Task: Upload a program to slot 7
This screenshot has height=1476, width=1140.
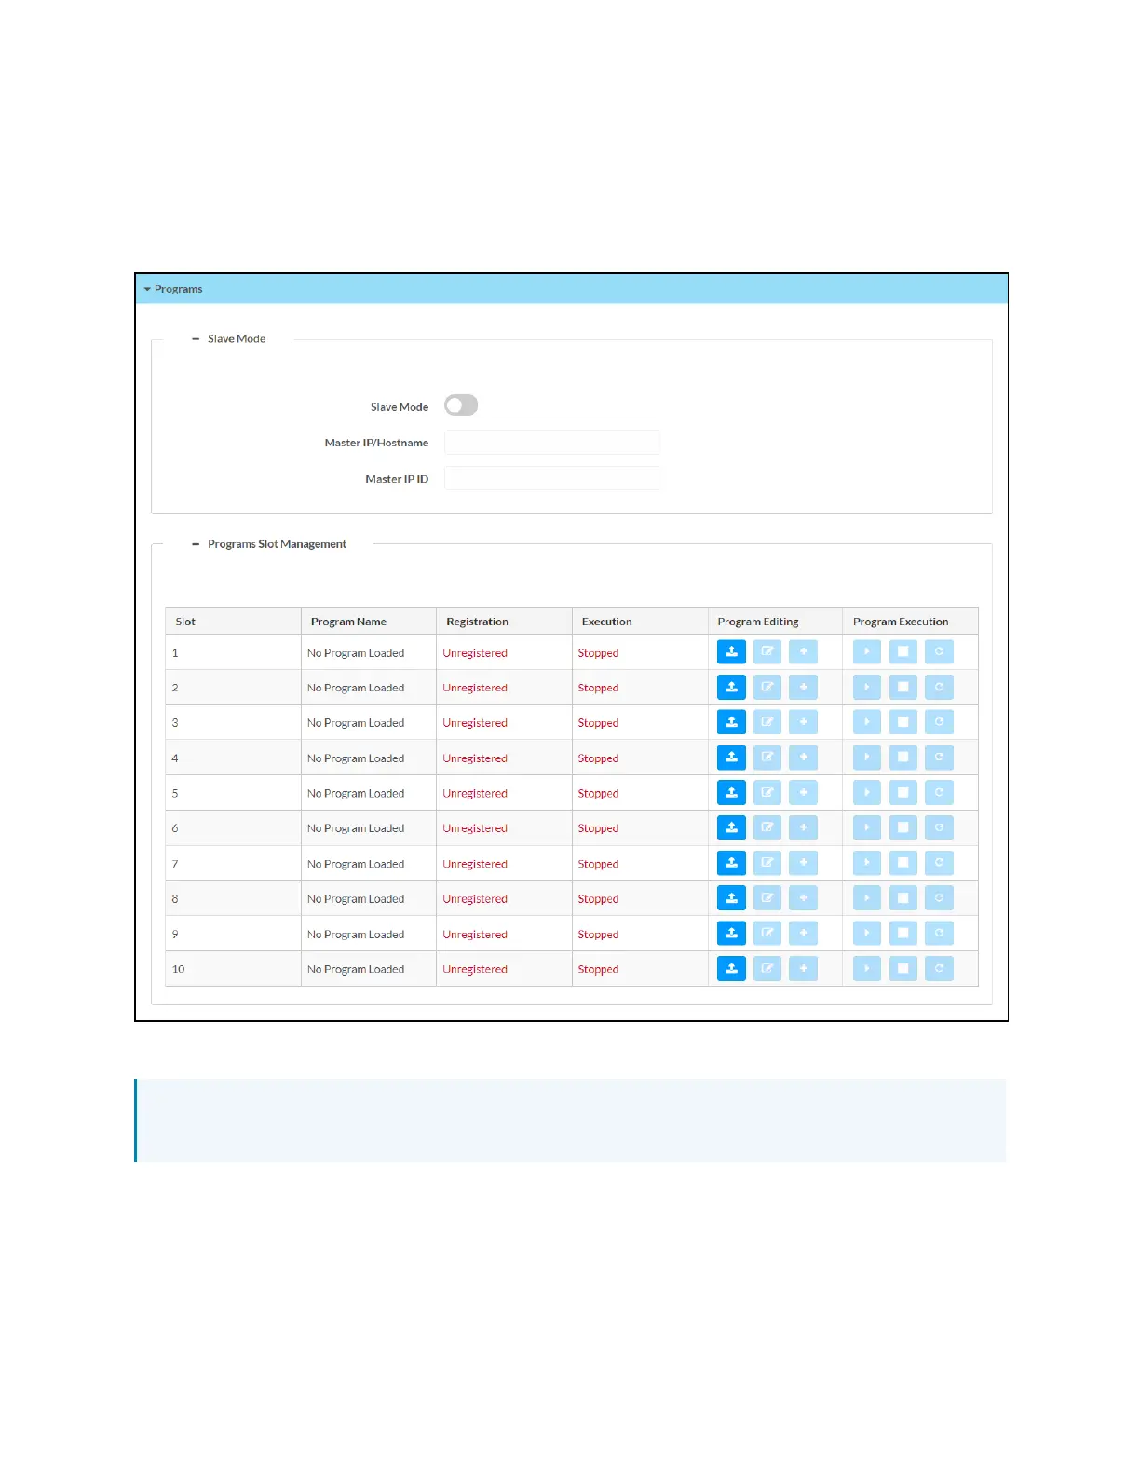Action: click(x=731, y=863)
